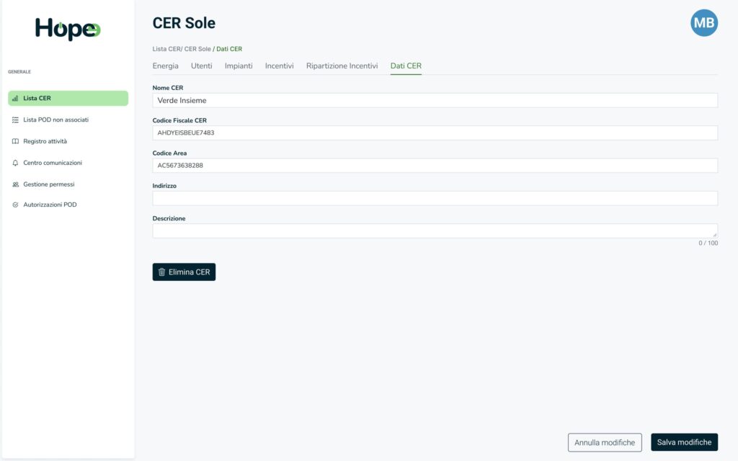Viewport: 738px width, 461px height.
Task: Click the people icon beside Gestione permessi
Action: pyautogui.click(x=15, y=184)
